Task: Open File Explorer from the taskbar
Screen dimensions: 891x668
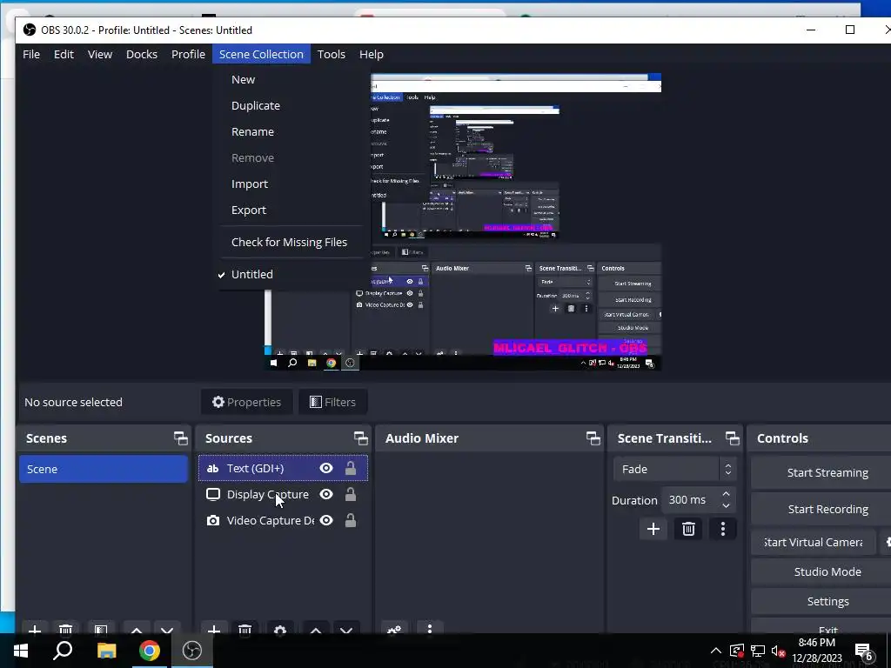Action: (x=106, y=651)
